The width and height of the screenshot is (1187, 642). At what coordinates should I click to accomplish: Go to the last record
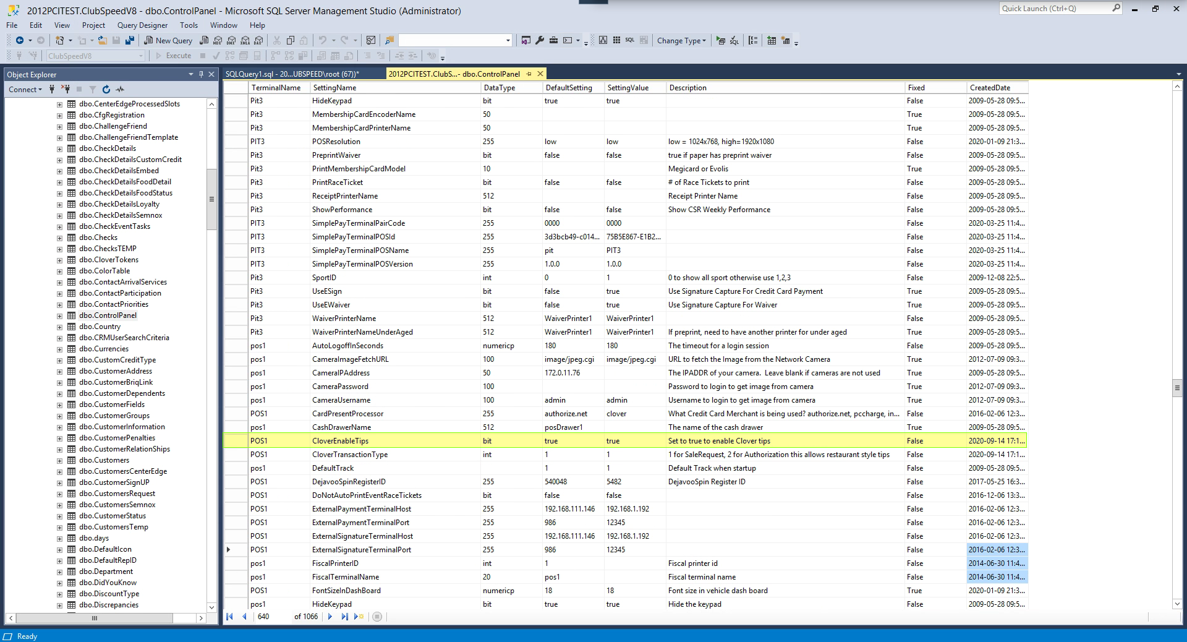click(x=344, y=617)
